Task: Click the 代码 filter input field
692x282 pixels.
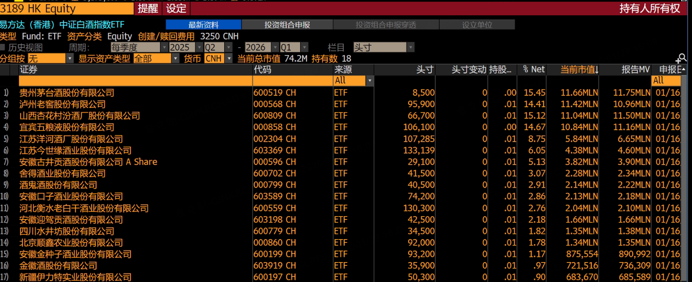Action: point(293,80)
